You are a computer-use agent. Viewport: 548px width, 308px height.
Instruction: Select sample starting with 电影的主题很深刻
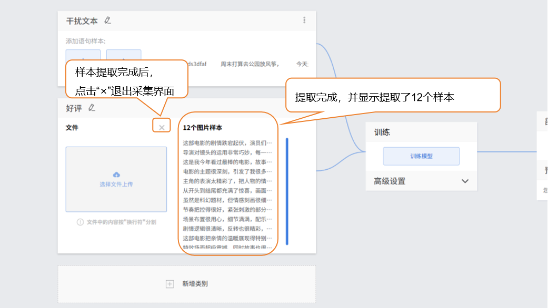pyautogui.click(x=227, y=171)
